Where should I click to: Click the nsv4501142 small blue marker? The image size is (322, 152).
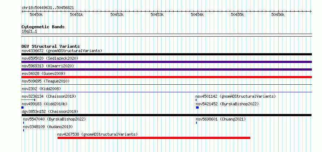click(x=196, y=100)
